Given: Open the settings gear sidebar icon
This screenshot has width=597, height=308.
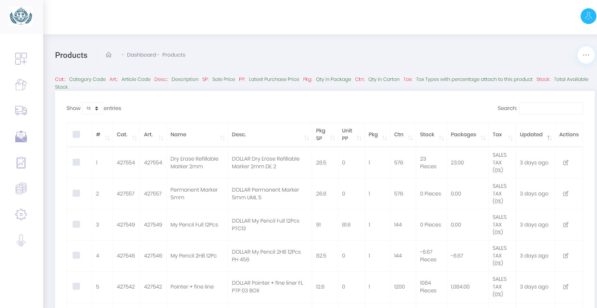Looking at the screenshot, I should tap(21, 214).
